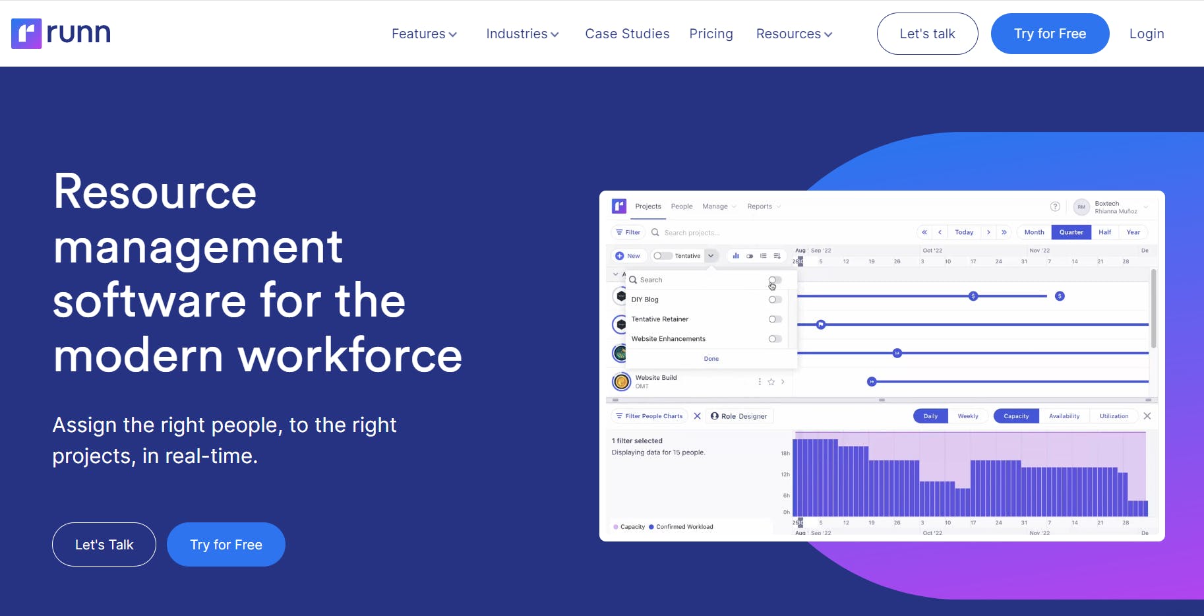
Task: Open the Manage dropdown in the app
Action: pyautogui.click(x=719, y=206)
